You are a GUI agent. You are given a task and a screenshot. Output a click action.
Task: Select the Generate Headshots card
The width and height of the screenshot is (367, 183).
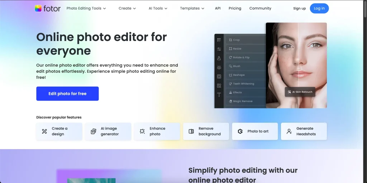tap(304, 131)
